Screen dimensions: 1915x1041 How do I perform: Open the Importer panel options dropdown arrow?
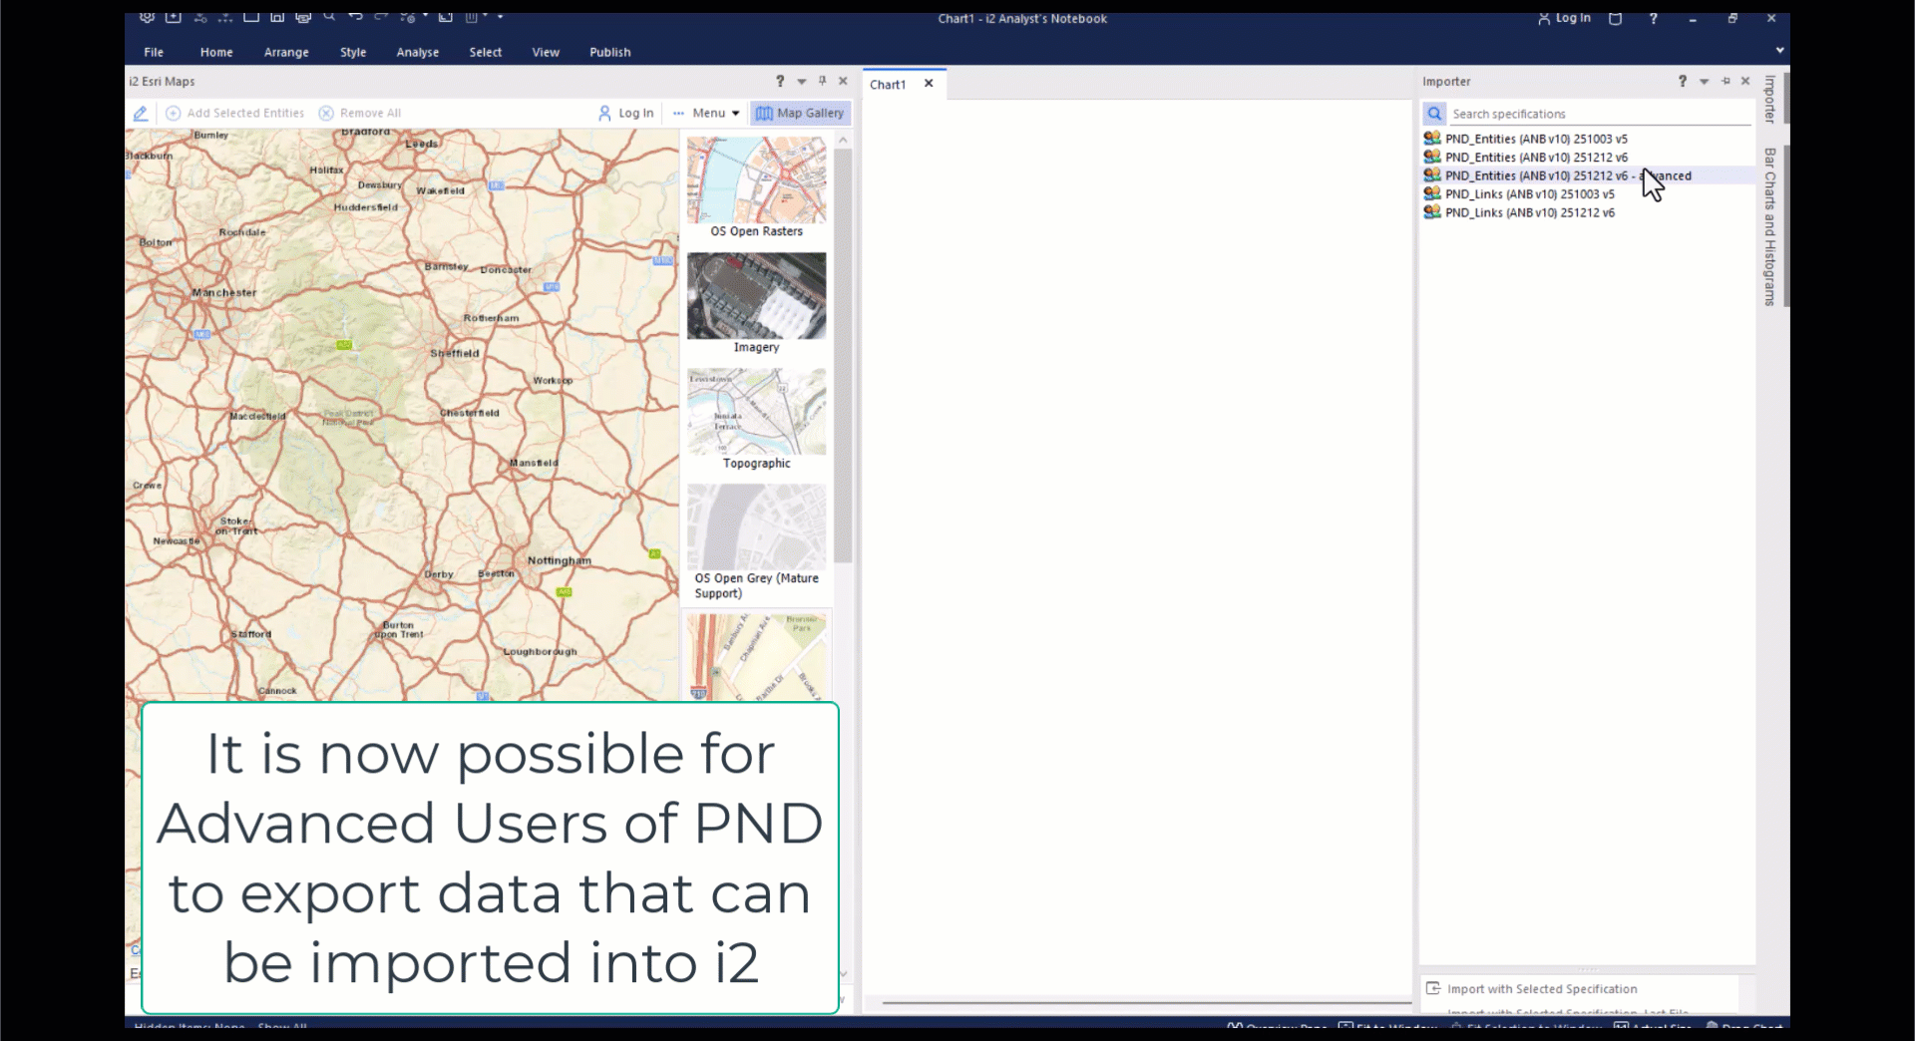click(1704, 82)
